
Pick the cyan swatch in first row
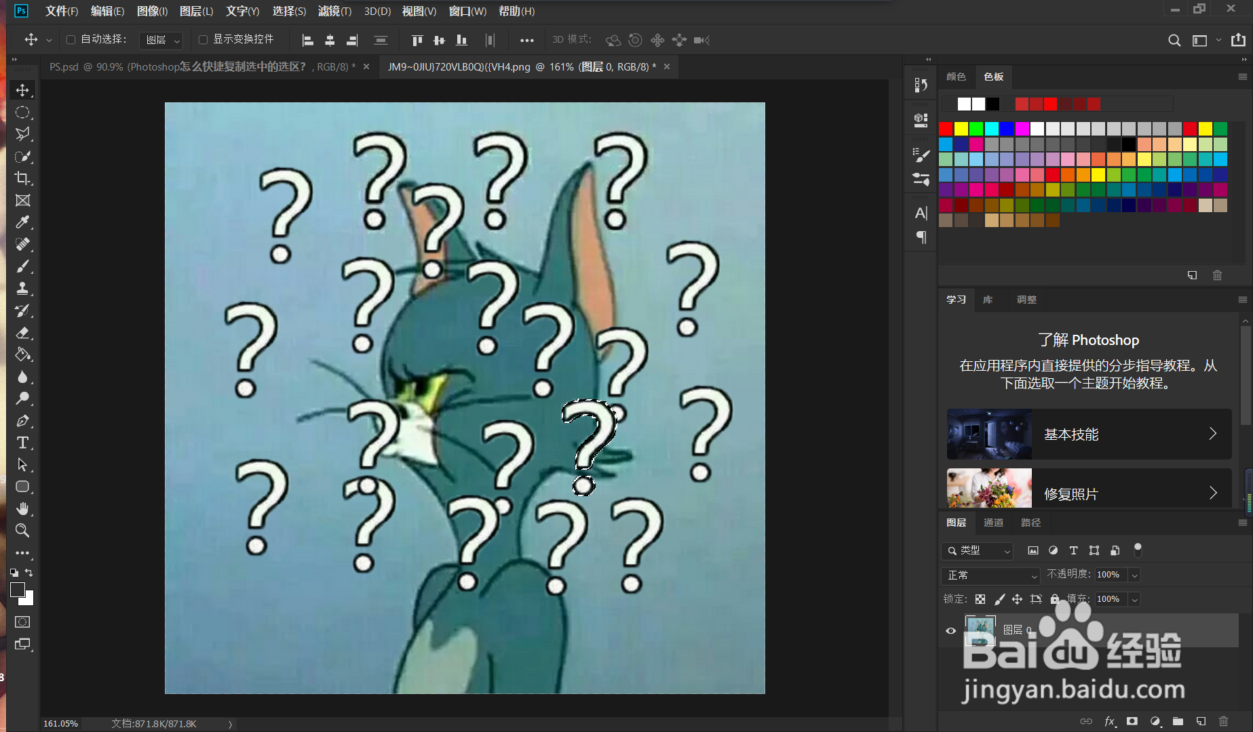coord(991,129)
